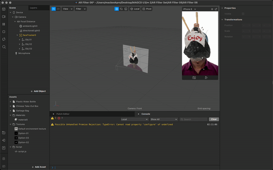Click the pause icon in left sidebar
The width and height of the screenshot is (273, 170).
point(4,24)
